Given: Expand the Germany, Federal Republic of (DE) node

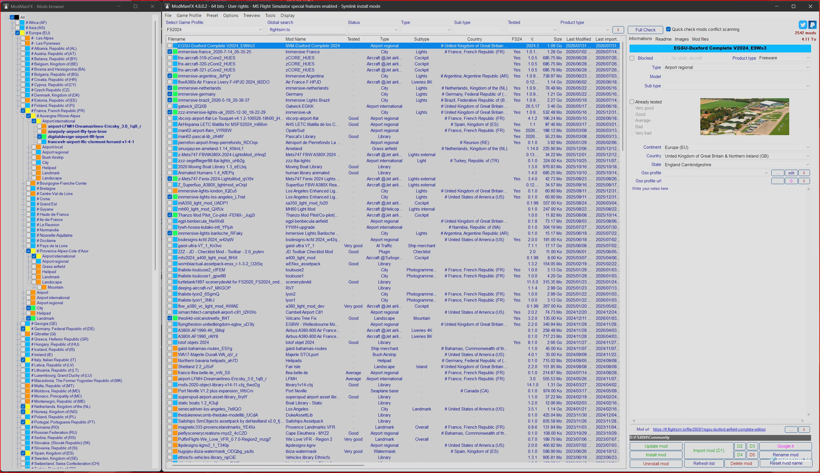Looking at the screenshot, I should 18,329.
